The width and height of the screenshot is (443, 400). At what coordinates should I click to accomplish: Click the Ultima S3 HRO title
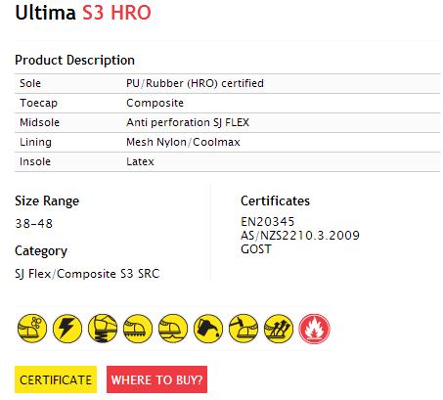pos(83,13)
